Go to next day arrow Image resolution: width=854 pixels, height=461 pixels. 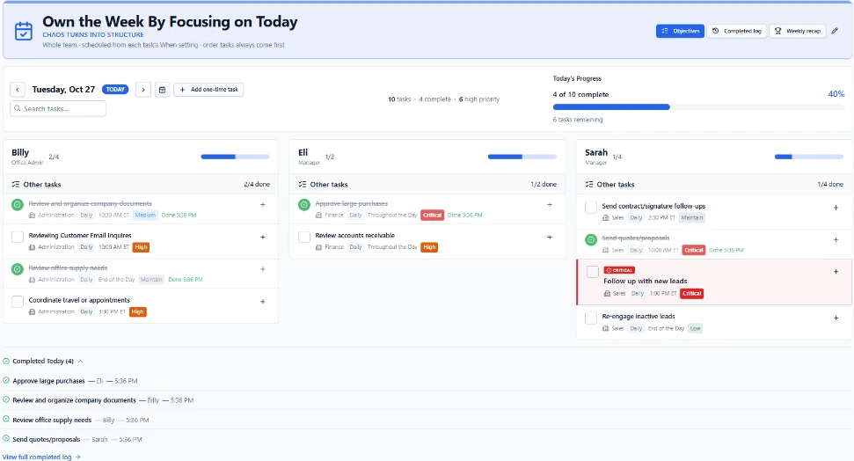[143, 90]
